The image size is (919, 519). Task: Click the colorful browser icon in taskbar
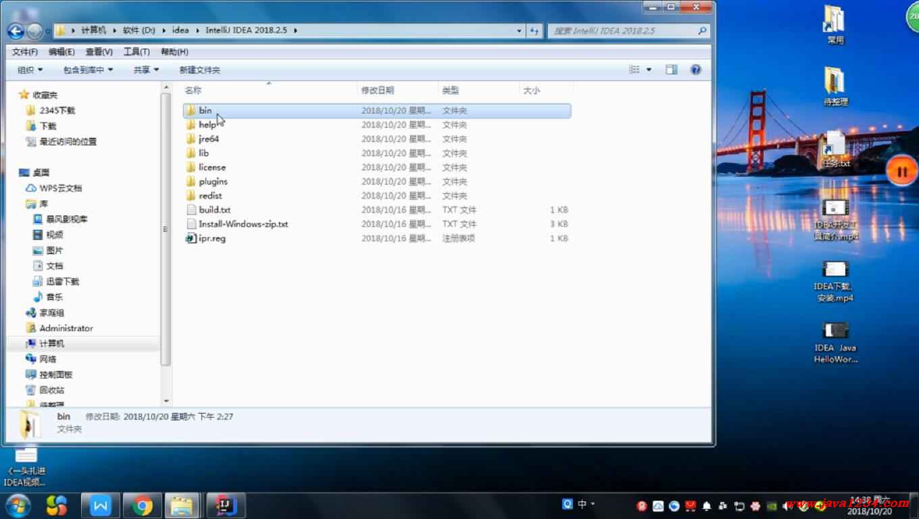coord(57,505)
